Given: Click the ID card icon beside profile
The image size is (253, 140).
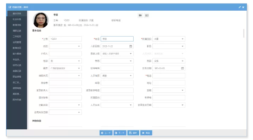Looking at the screenshot, I should (x=147, y=15).
